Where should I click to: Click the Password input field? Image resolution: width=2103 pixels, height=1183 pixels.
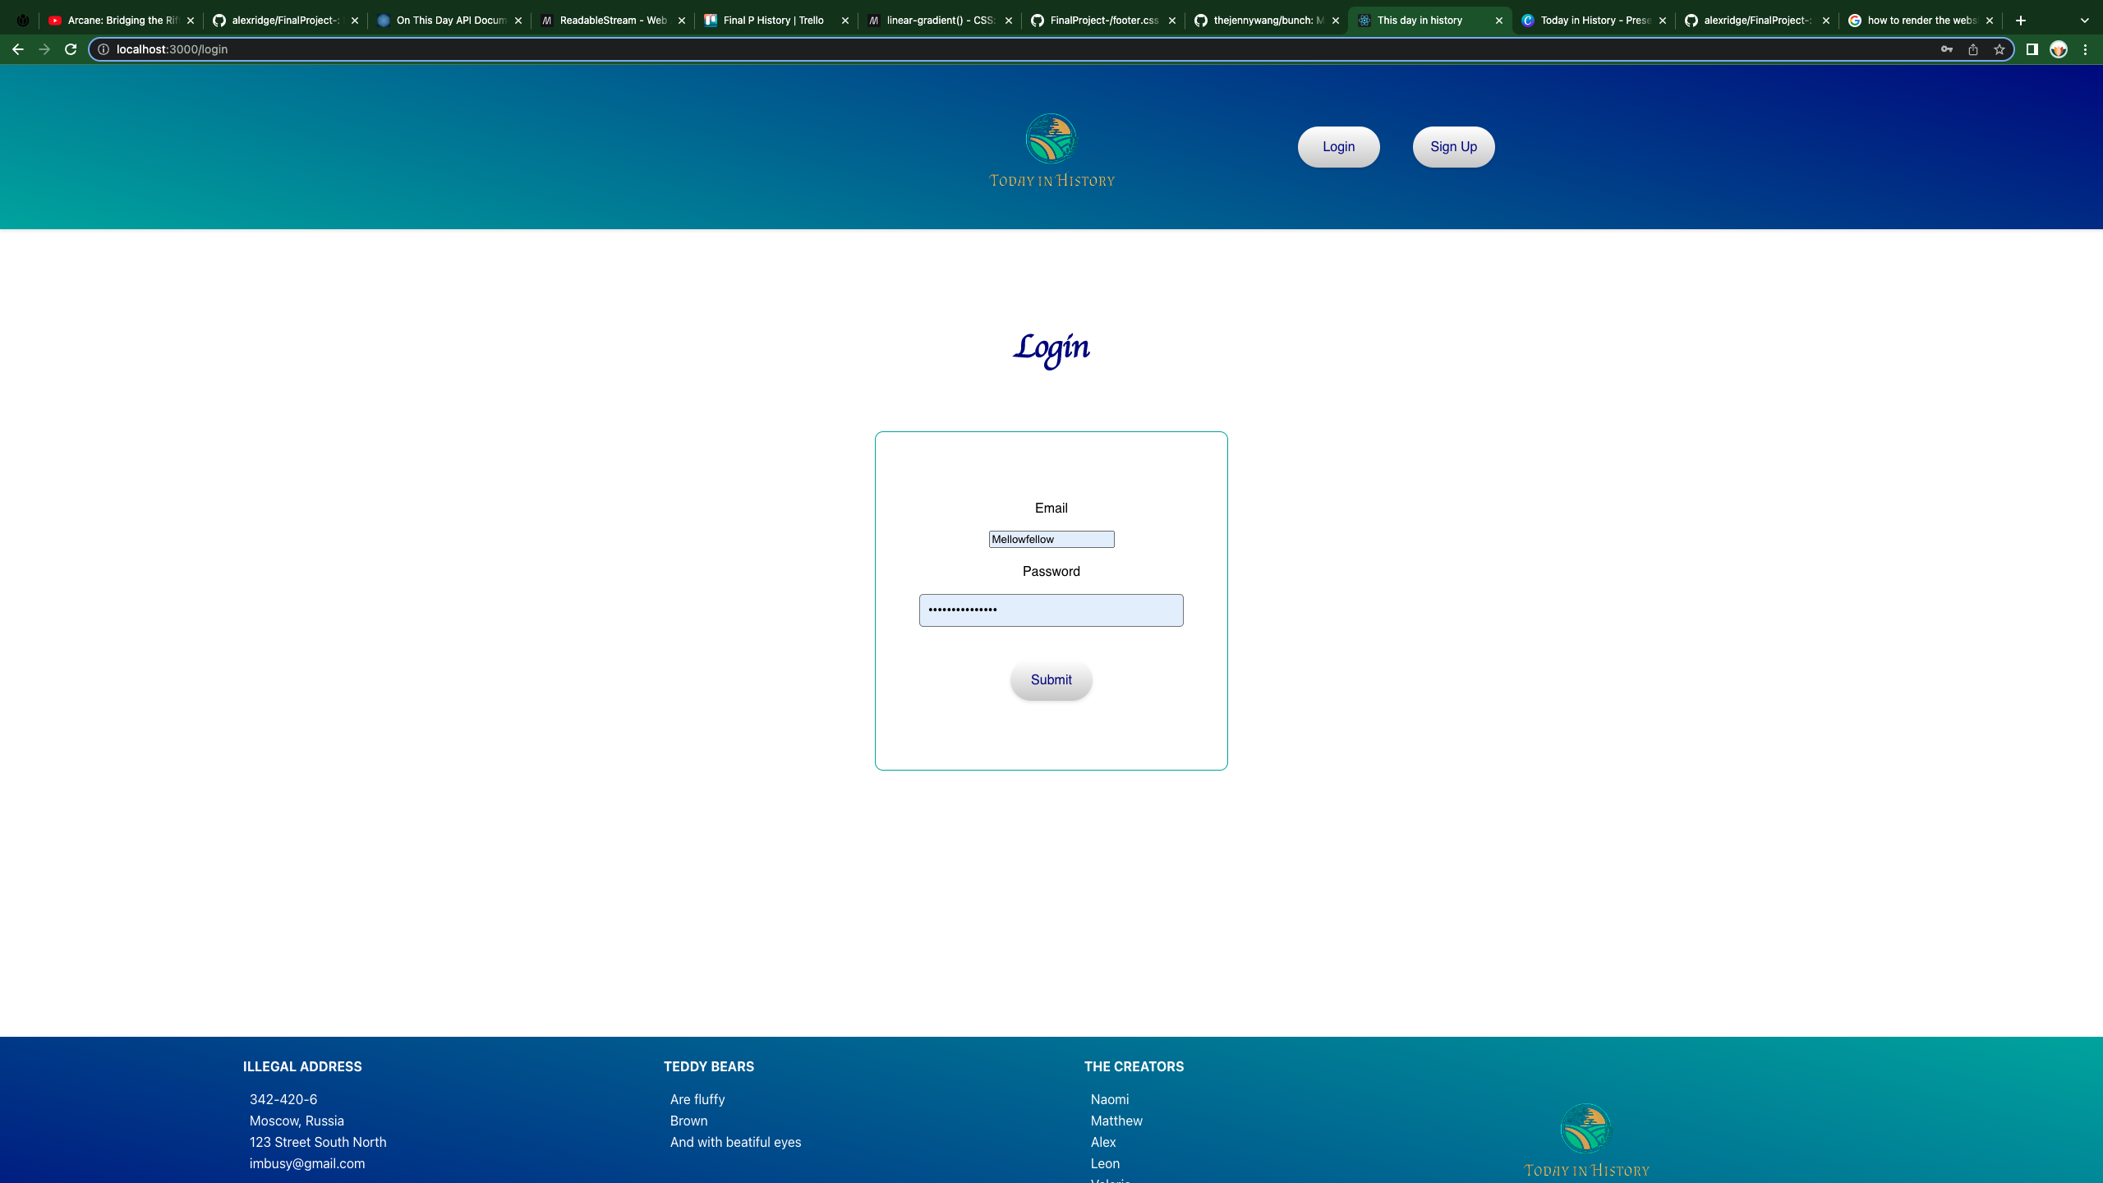1051,610
